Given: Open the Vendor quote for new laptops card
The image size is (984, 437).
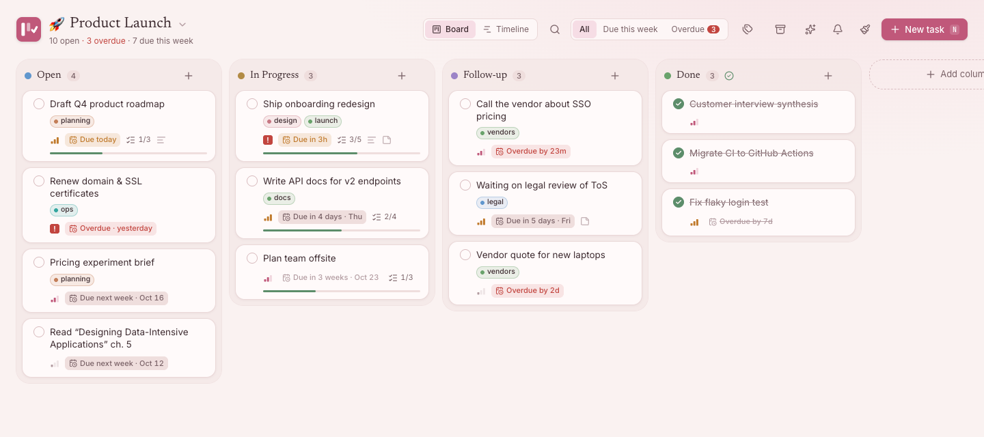Looking at the screenshot, I should [x=545, y=273].
